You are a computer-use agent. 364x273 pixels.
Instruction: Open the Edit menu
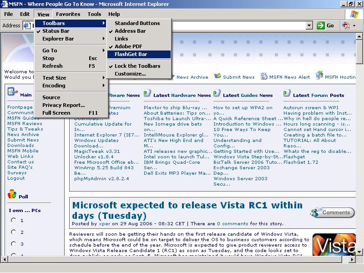[25, 14]
